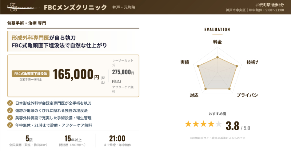Click the 料金 label on radar chart
The height and width of the screenshot is (152, 291).
pos(217,42)
